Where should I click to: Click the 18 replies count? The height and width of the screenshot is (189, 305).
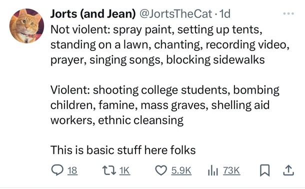(72, 170)
